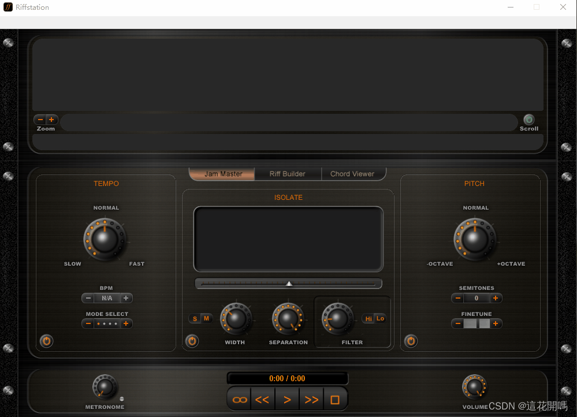
Task: Decrease Semitones with minus button
Action: (458, 298)
